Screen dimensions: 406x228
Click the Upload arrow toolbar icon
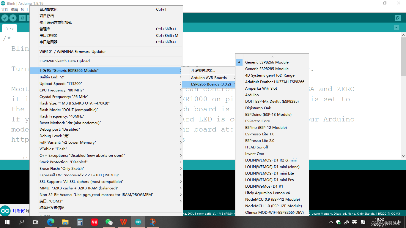coord(13,18)
